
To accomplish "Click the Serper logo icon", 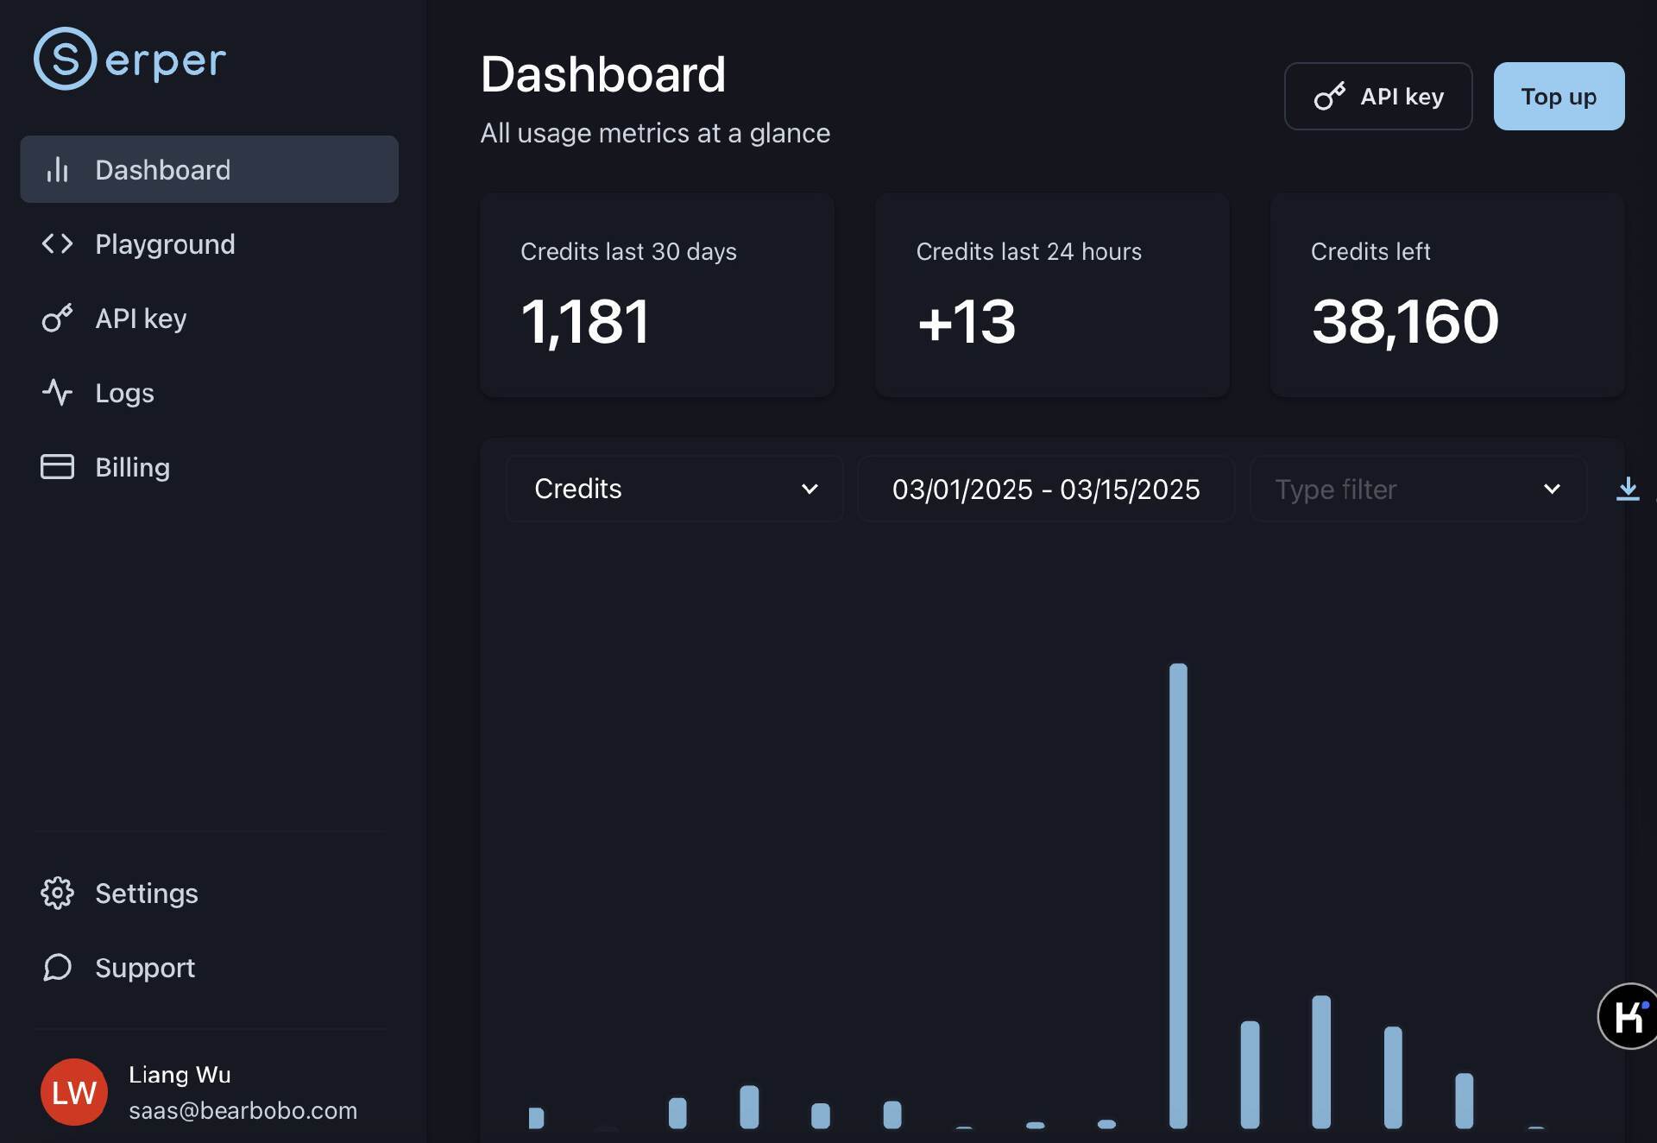I will coord(65,59).
